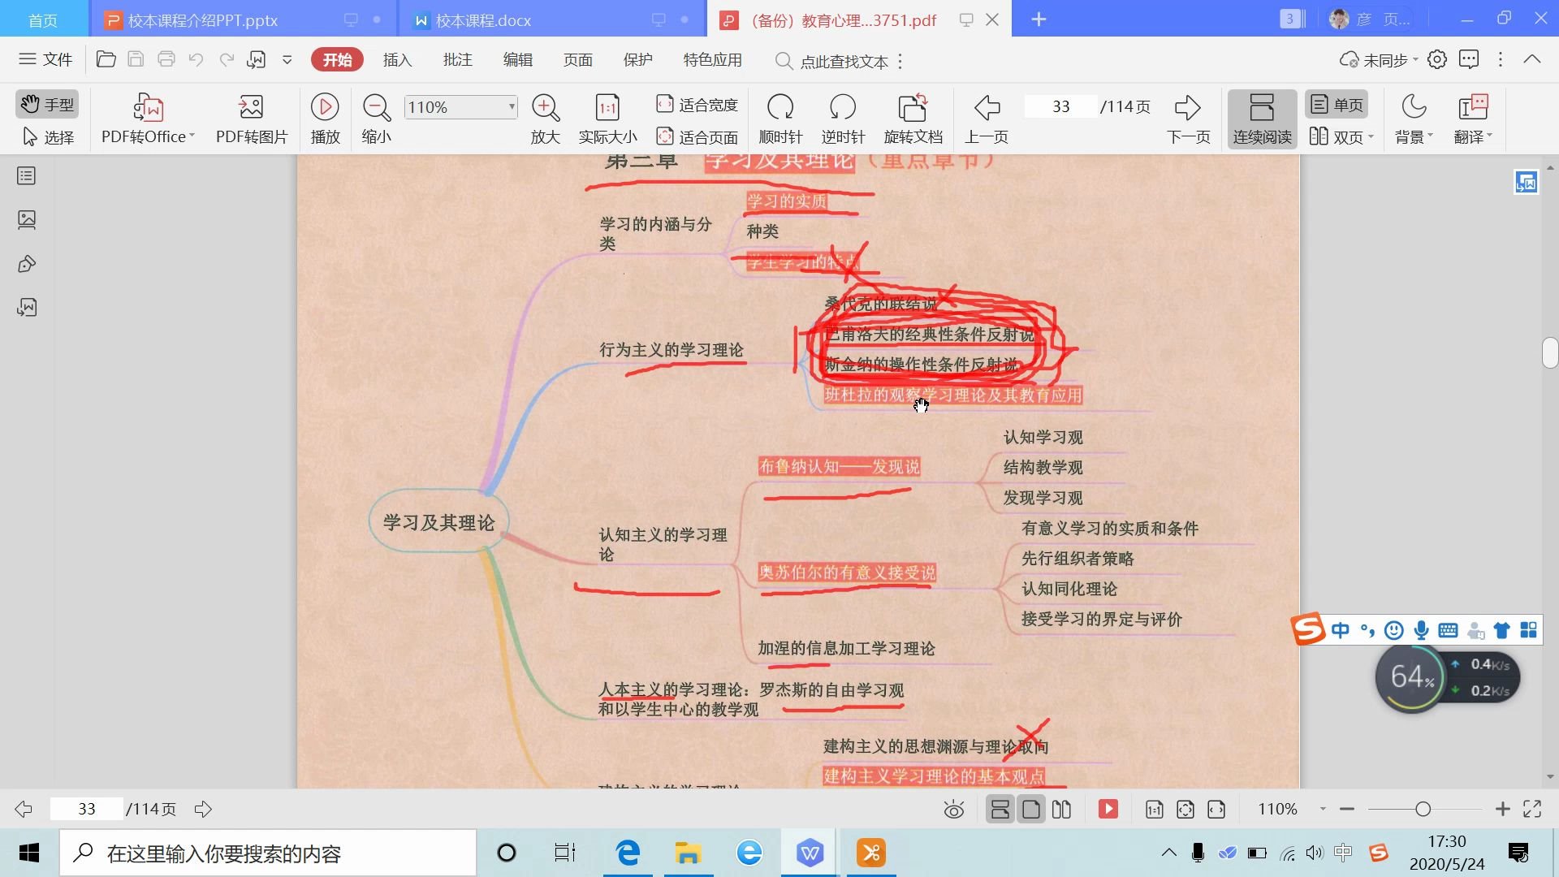
Task: Switch to the 批注 ribbon tab
Action: [457, 59]
